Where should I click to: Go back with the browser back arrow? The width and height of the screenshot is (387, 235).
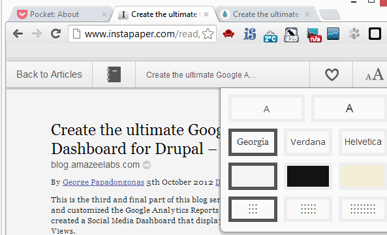click(18, 33)
